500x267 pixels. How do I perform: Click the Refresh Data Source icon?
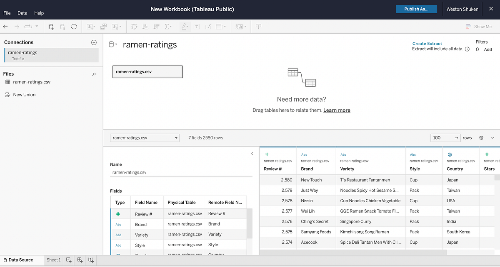point(74,27)
